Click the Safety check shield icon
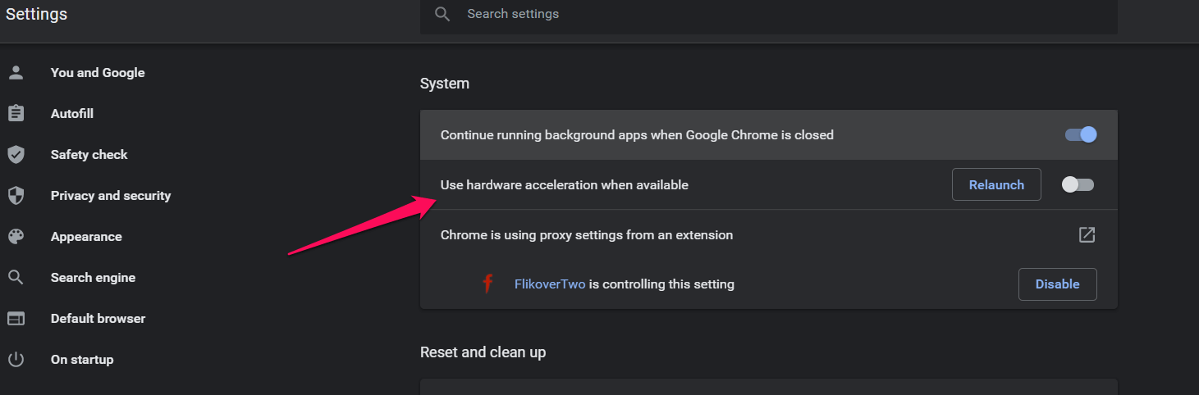Viewport: 1199px width, 395px height. pyautogui.click(x=16, y=154)
